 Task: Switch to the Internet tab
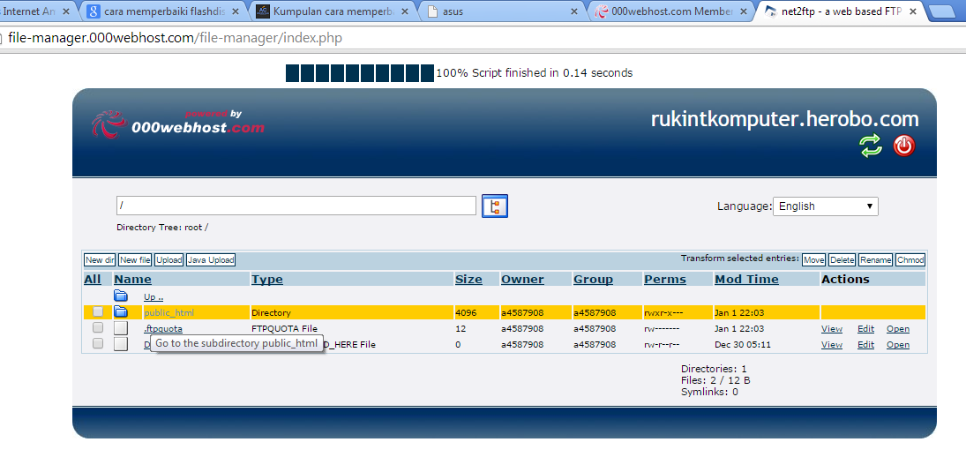37,11
